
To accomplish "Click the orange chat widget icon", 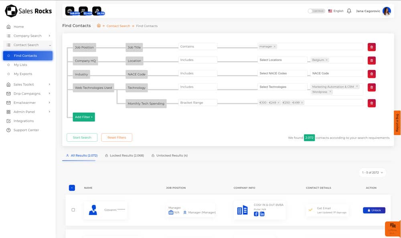I will pos(393,227).
